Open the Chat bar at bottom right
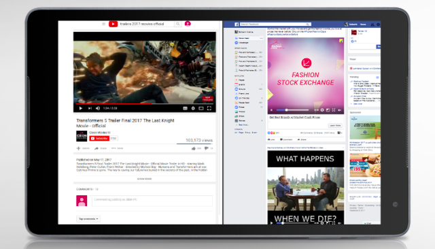 click(x=371, y=223)
